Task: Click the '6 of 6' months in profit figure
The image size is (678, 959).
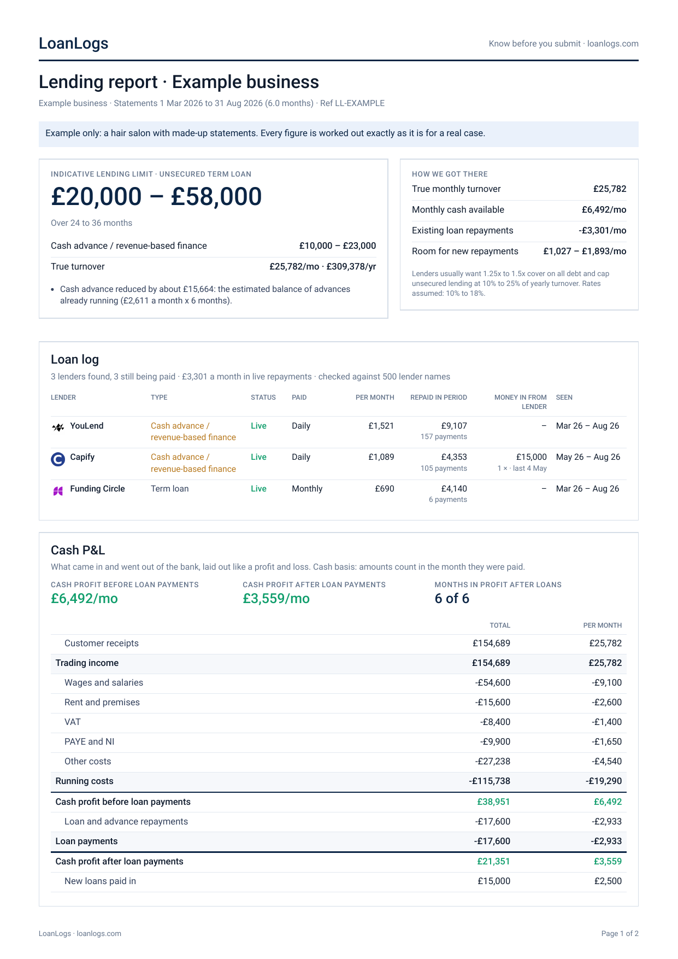Action: click(452, 599)
